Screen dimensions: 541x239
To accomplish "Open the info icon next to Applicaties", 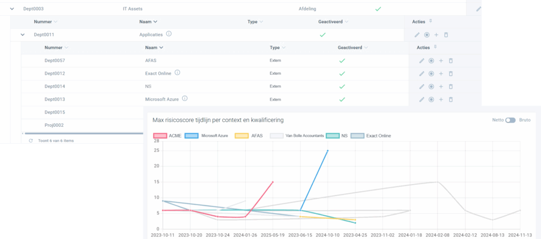I will (169, 34).
